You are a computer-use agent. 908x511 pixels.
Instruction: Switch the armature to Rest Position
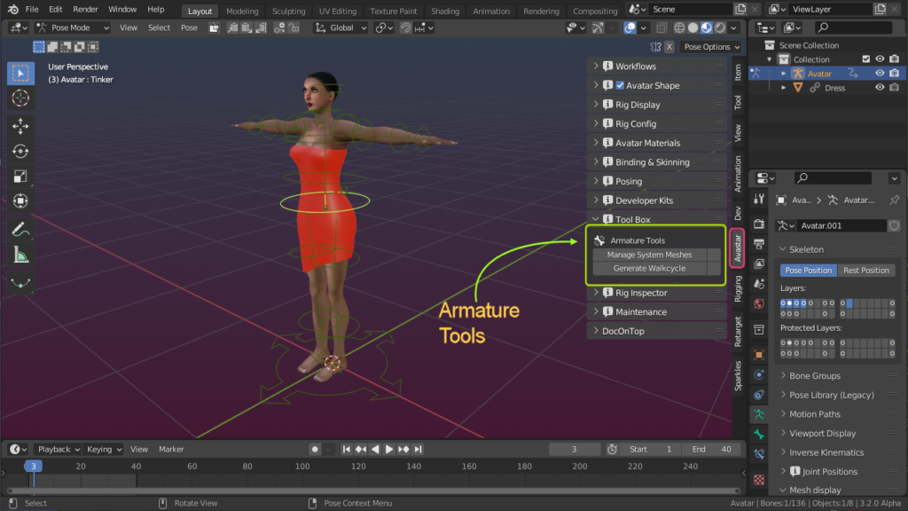click(866, 271)
